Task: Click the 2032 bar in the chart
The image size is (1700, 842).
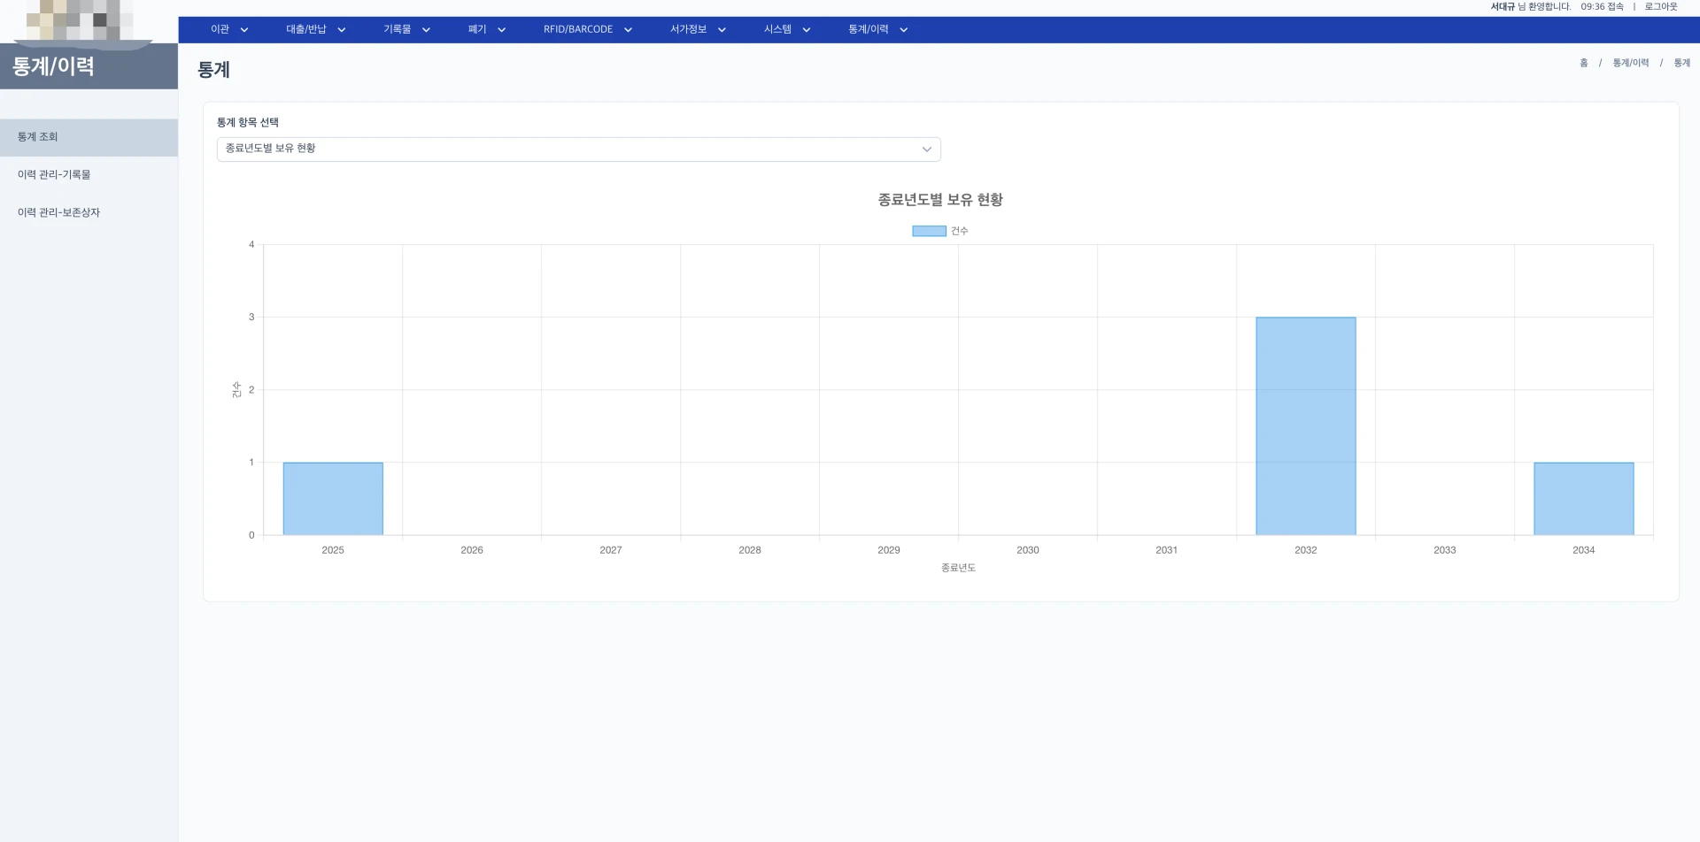Action: coord(1305,425)
